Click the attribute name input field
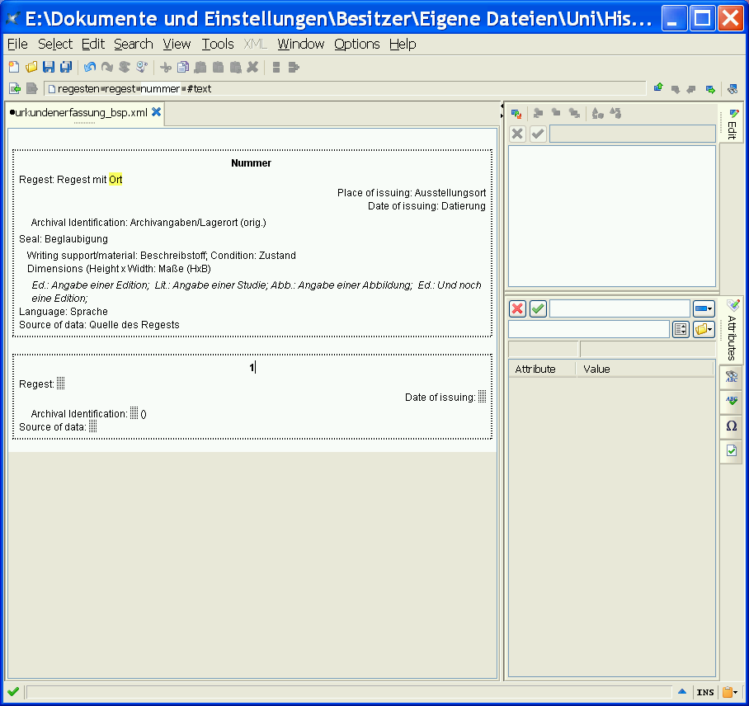The height and width of the screenshot is (706, 749). coord(619,308)
